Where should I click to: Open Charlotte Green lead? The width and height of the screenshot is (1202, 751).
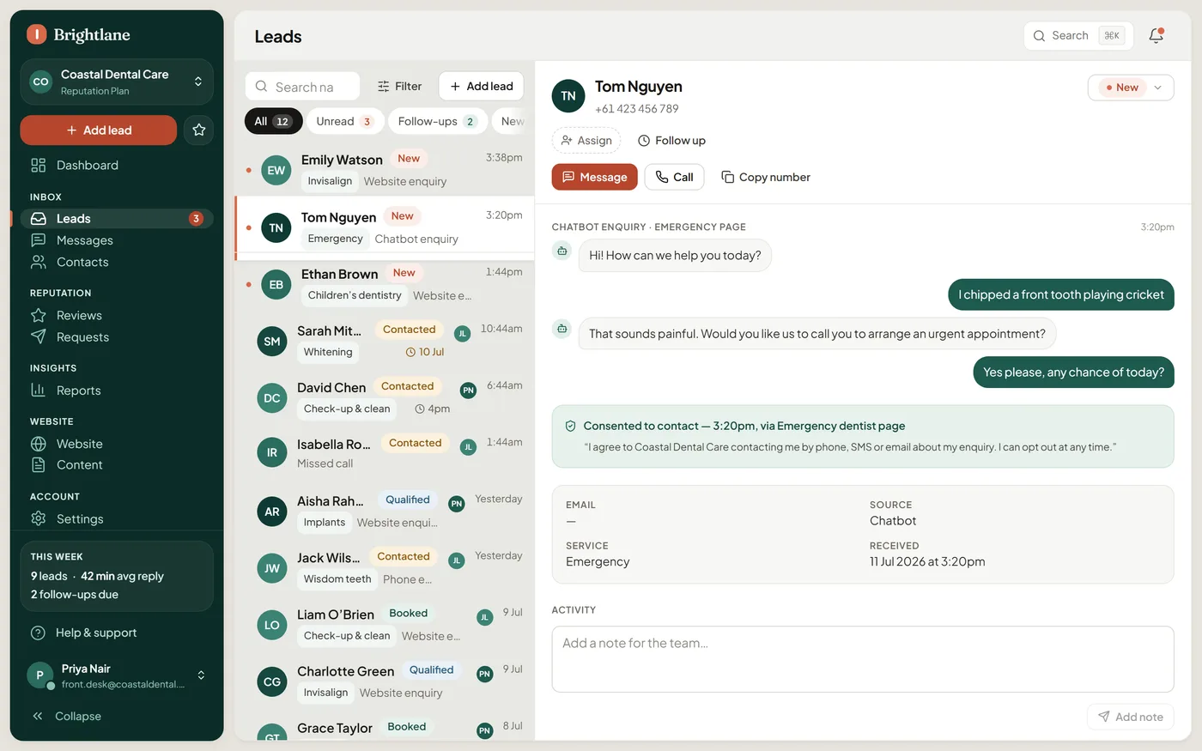[x=385, y=681]
